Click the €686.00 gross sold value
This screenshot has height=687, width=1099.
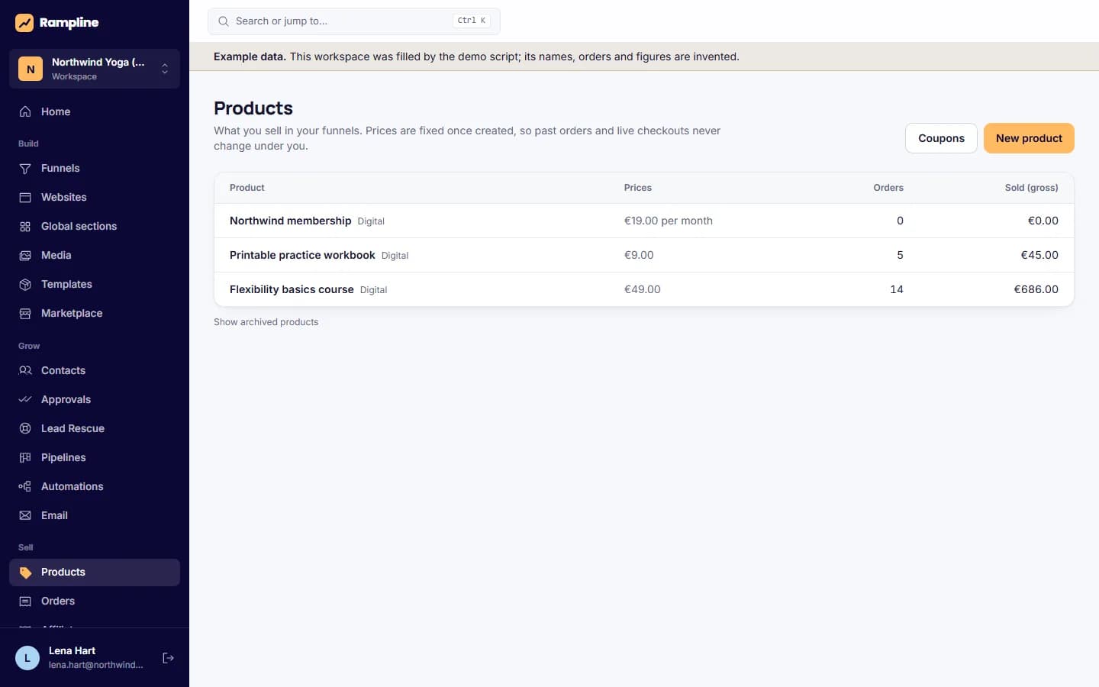[1036, 289]
